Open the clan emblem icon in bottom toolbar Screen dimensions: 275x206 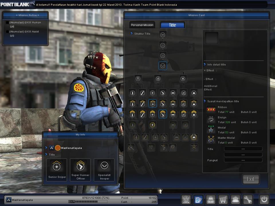click(186, 199)
